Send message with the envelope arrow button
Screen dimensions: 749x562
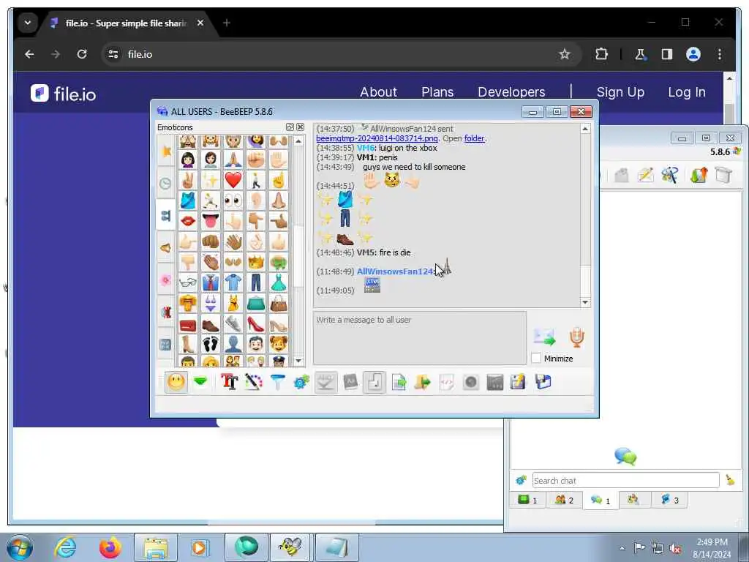544,337
